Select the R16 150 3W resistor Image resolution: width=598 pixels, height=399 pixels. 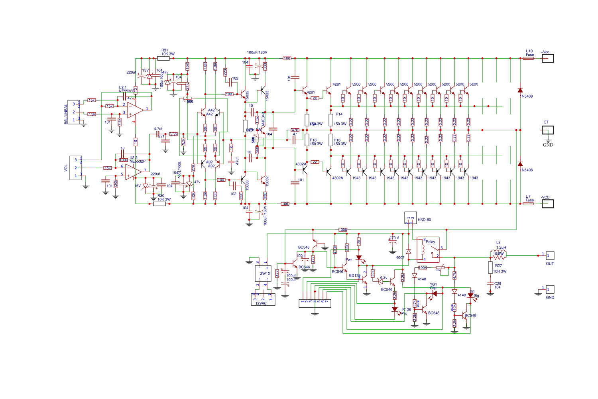point(331,140)
